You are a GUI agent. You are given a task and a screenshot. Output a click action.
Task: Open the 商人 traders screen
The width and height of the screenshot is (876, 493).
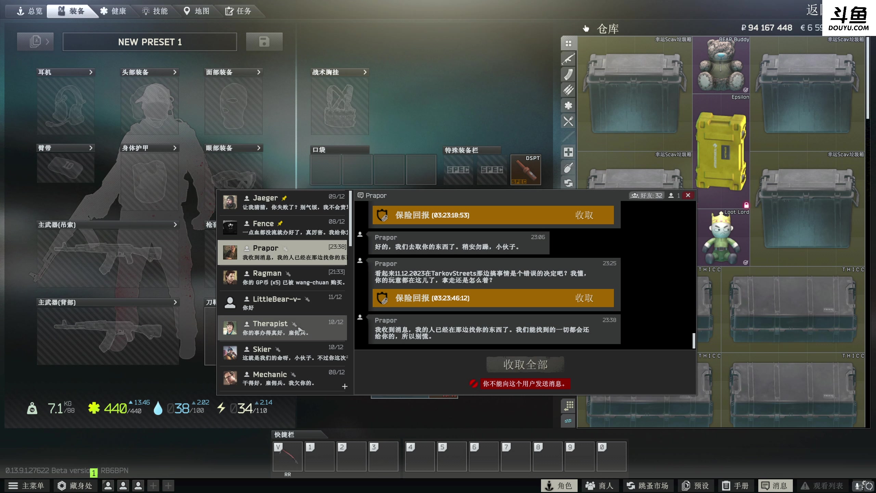coord(600,485)
